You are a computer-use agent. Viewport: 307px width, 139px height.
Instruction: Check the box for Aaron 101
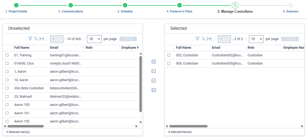pyautogui.click(x=7, y=113)
